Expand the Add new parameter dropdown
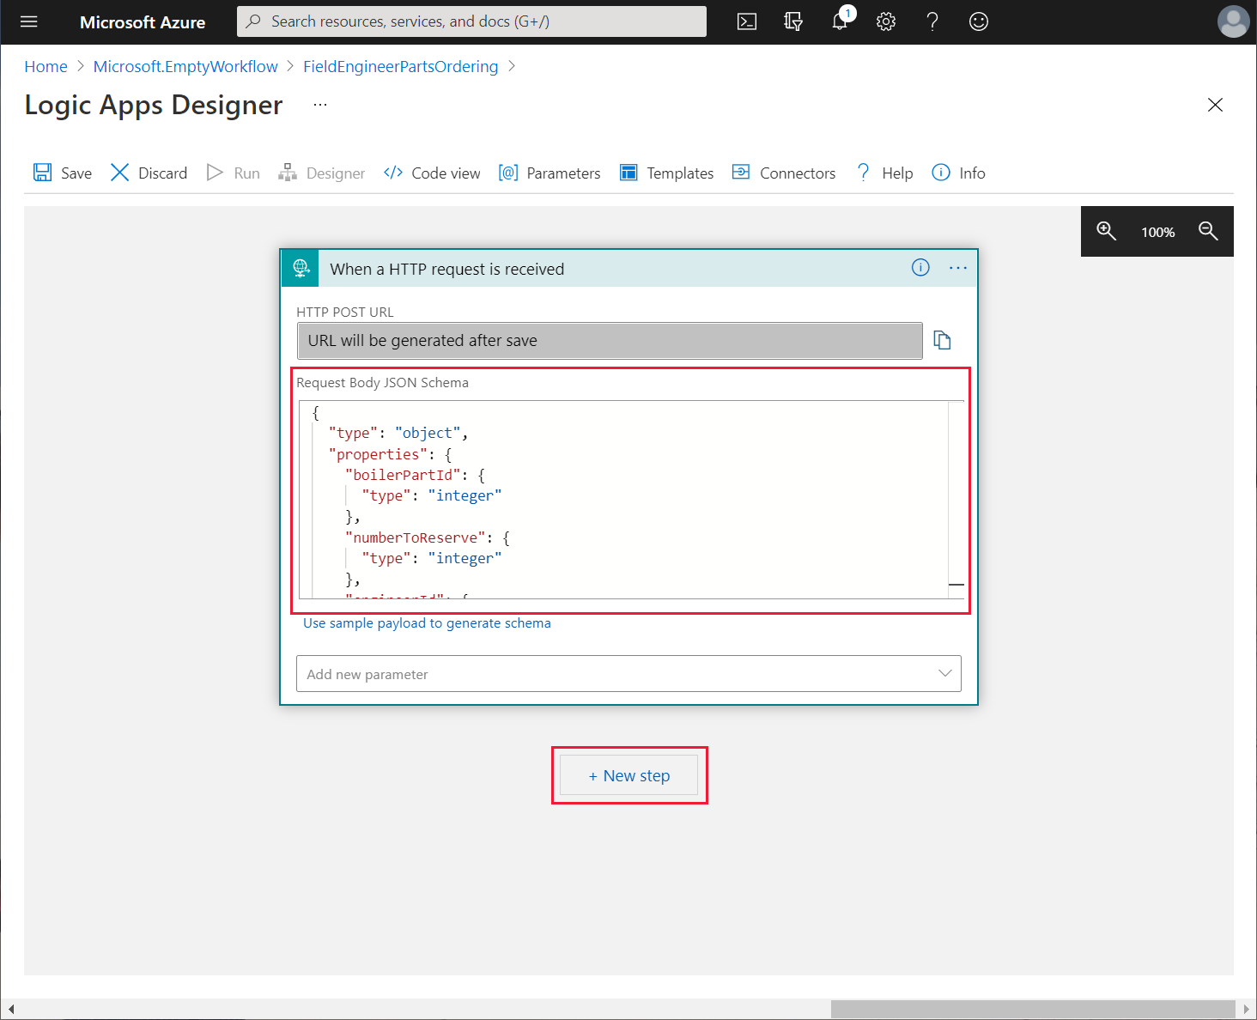 coord(628,674)
